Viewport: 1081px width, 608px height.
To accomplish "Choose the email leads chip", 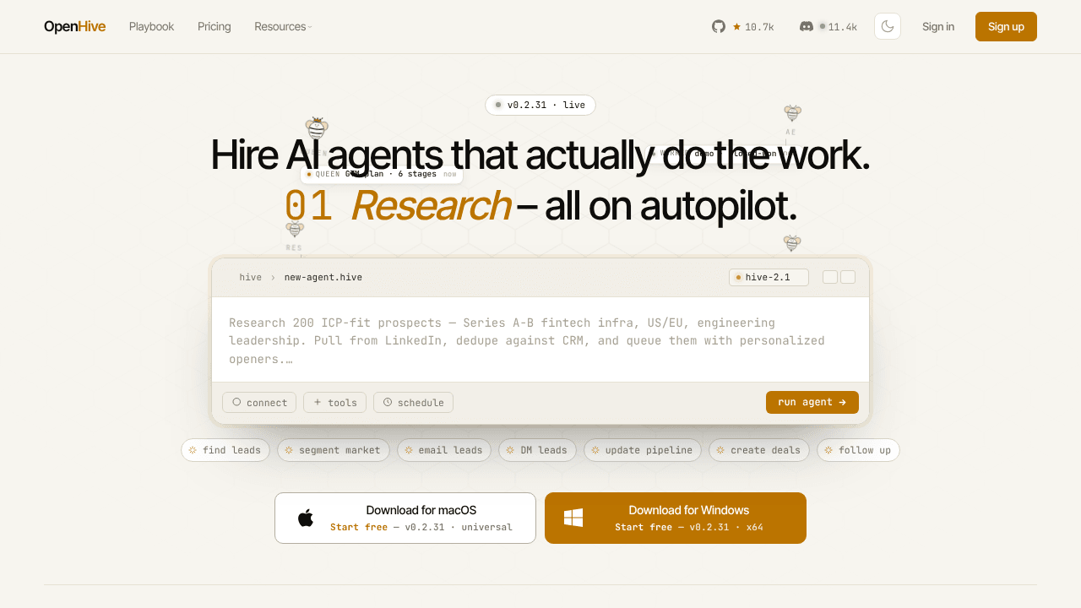I will (x=444, y=450).
